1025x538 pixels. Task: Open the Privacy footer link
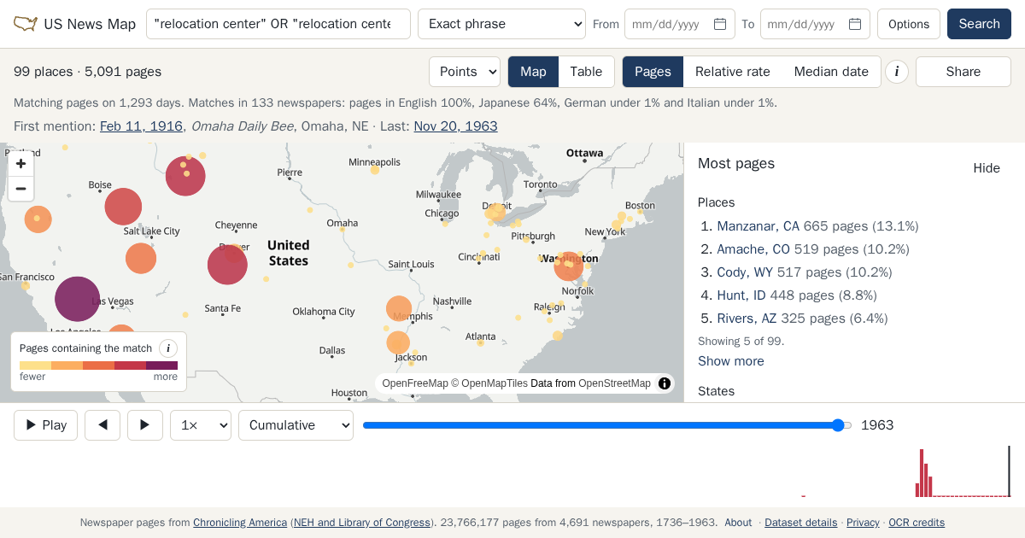tap(863, 523)
